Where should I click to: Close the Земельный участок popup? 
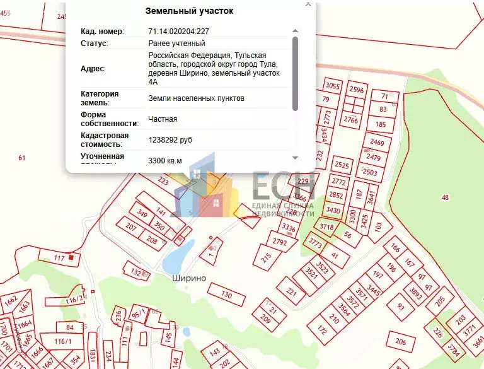tap(308, 4)
